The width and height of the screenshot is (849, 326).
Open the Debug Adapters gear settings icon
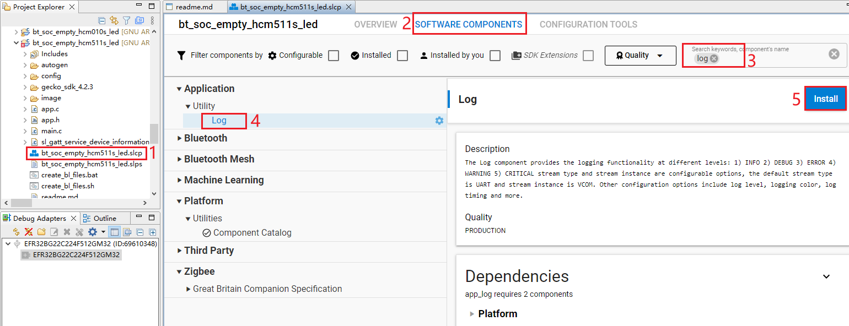click(93, 231)
